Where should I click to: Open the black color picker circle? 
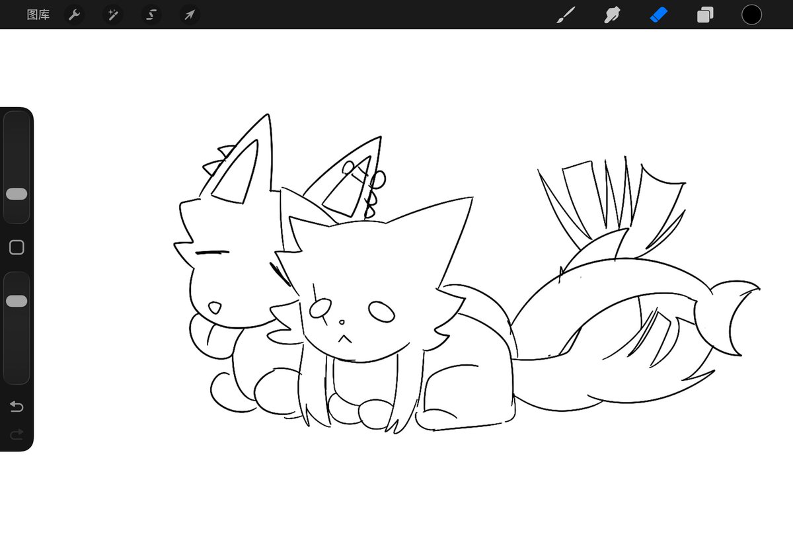[x=751, y=15]
